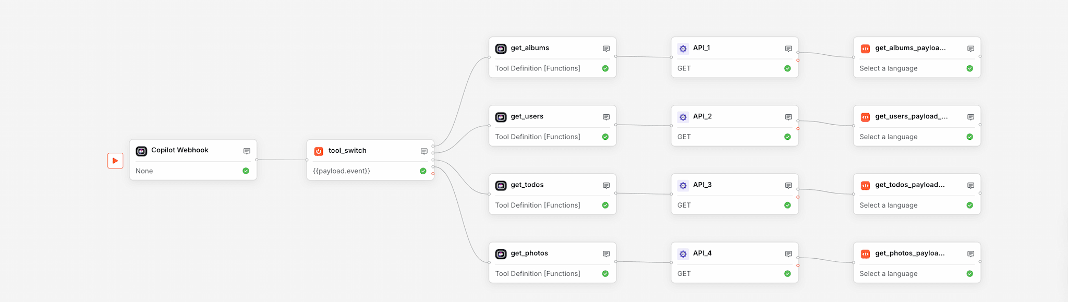Click the green status check on get_todos node
The width and height of the screenshot is (1068, 302).
[x=605, y=205]
